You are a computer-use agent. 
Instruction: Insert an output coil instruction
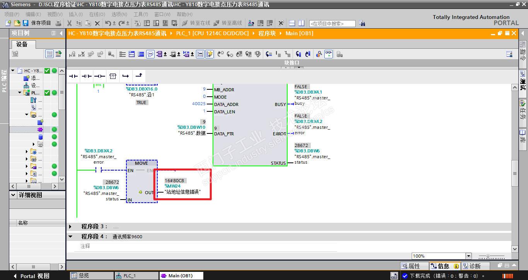[x=99, y=76]
